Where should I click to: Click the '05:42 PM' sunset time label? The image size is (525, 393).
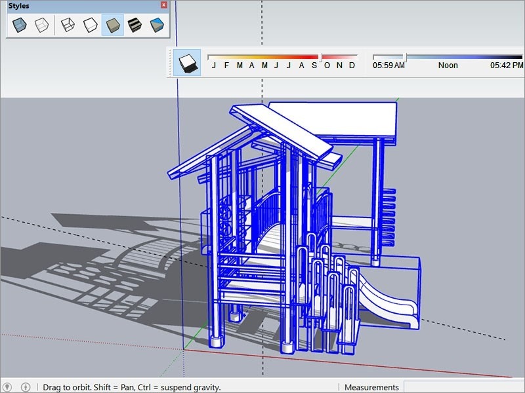[506, 65]
